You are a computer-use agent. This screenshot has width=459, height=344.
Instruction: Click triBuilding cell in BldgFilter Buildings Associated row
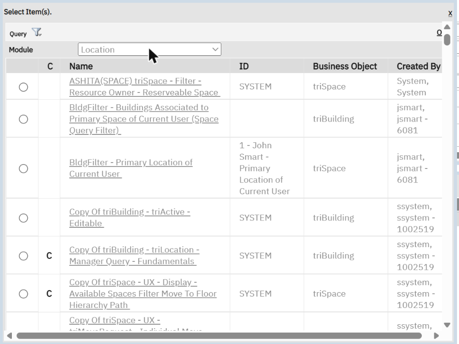(x=333, y=119)
